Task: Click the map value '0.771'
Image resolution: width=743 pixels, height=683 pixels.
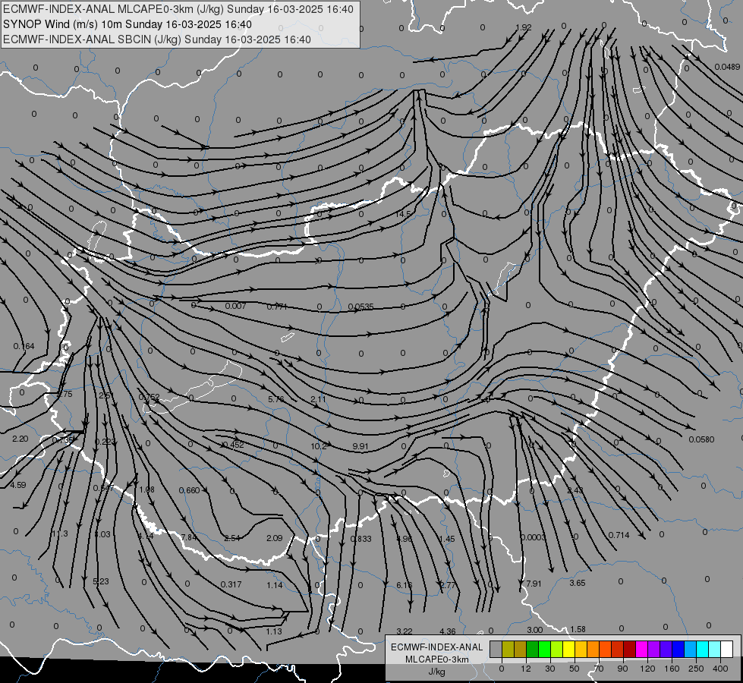Action: 277,307
